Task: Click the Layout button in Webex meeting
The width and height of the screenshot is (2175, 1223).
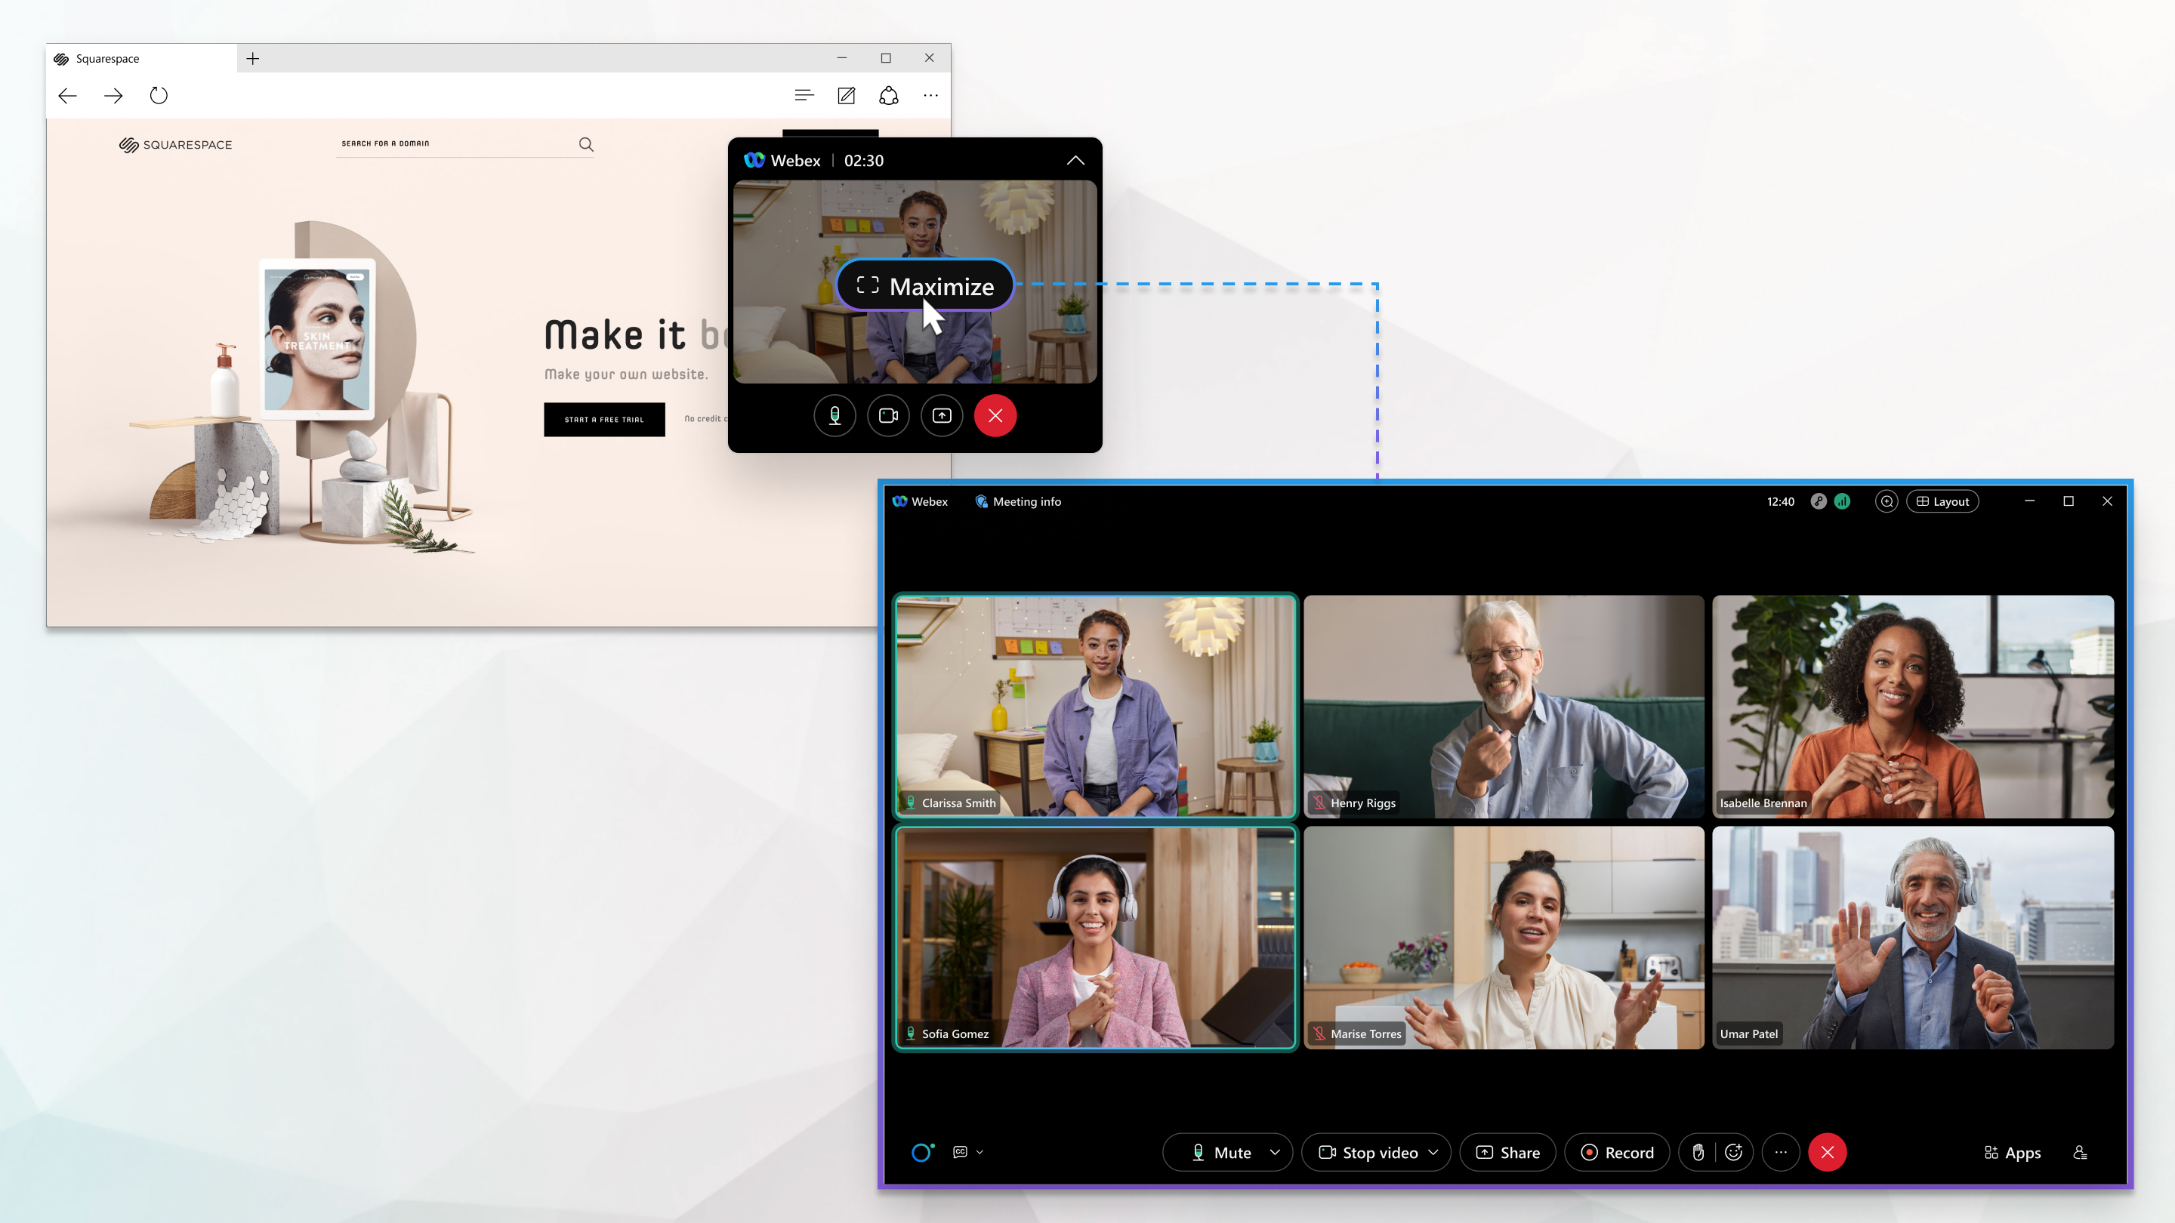Action: pyautogui.click(x=1942, y=501)
